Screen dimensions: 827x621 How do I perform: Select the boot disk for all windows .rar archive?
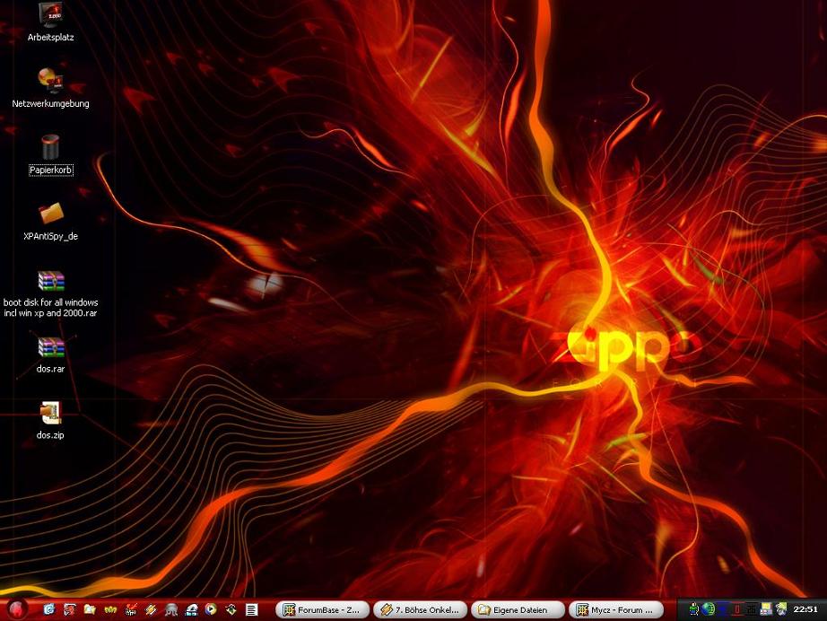50,293
